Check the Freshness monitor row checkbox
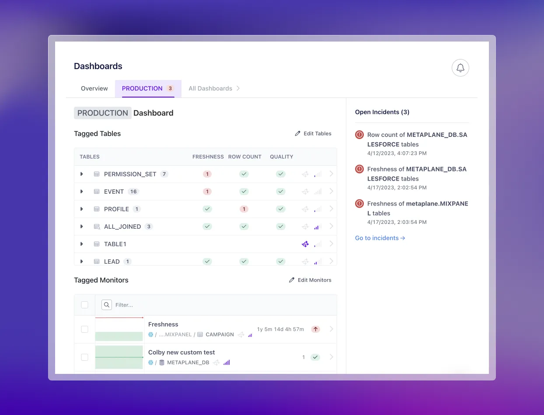This screenshot has height=415, width=544. [84, 329]
